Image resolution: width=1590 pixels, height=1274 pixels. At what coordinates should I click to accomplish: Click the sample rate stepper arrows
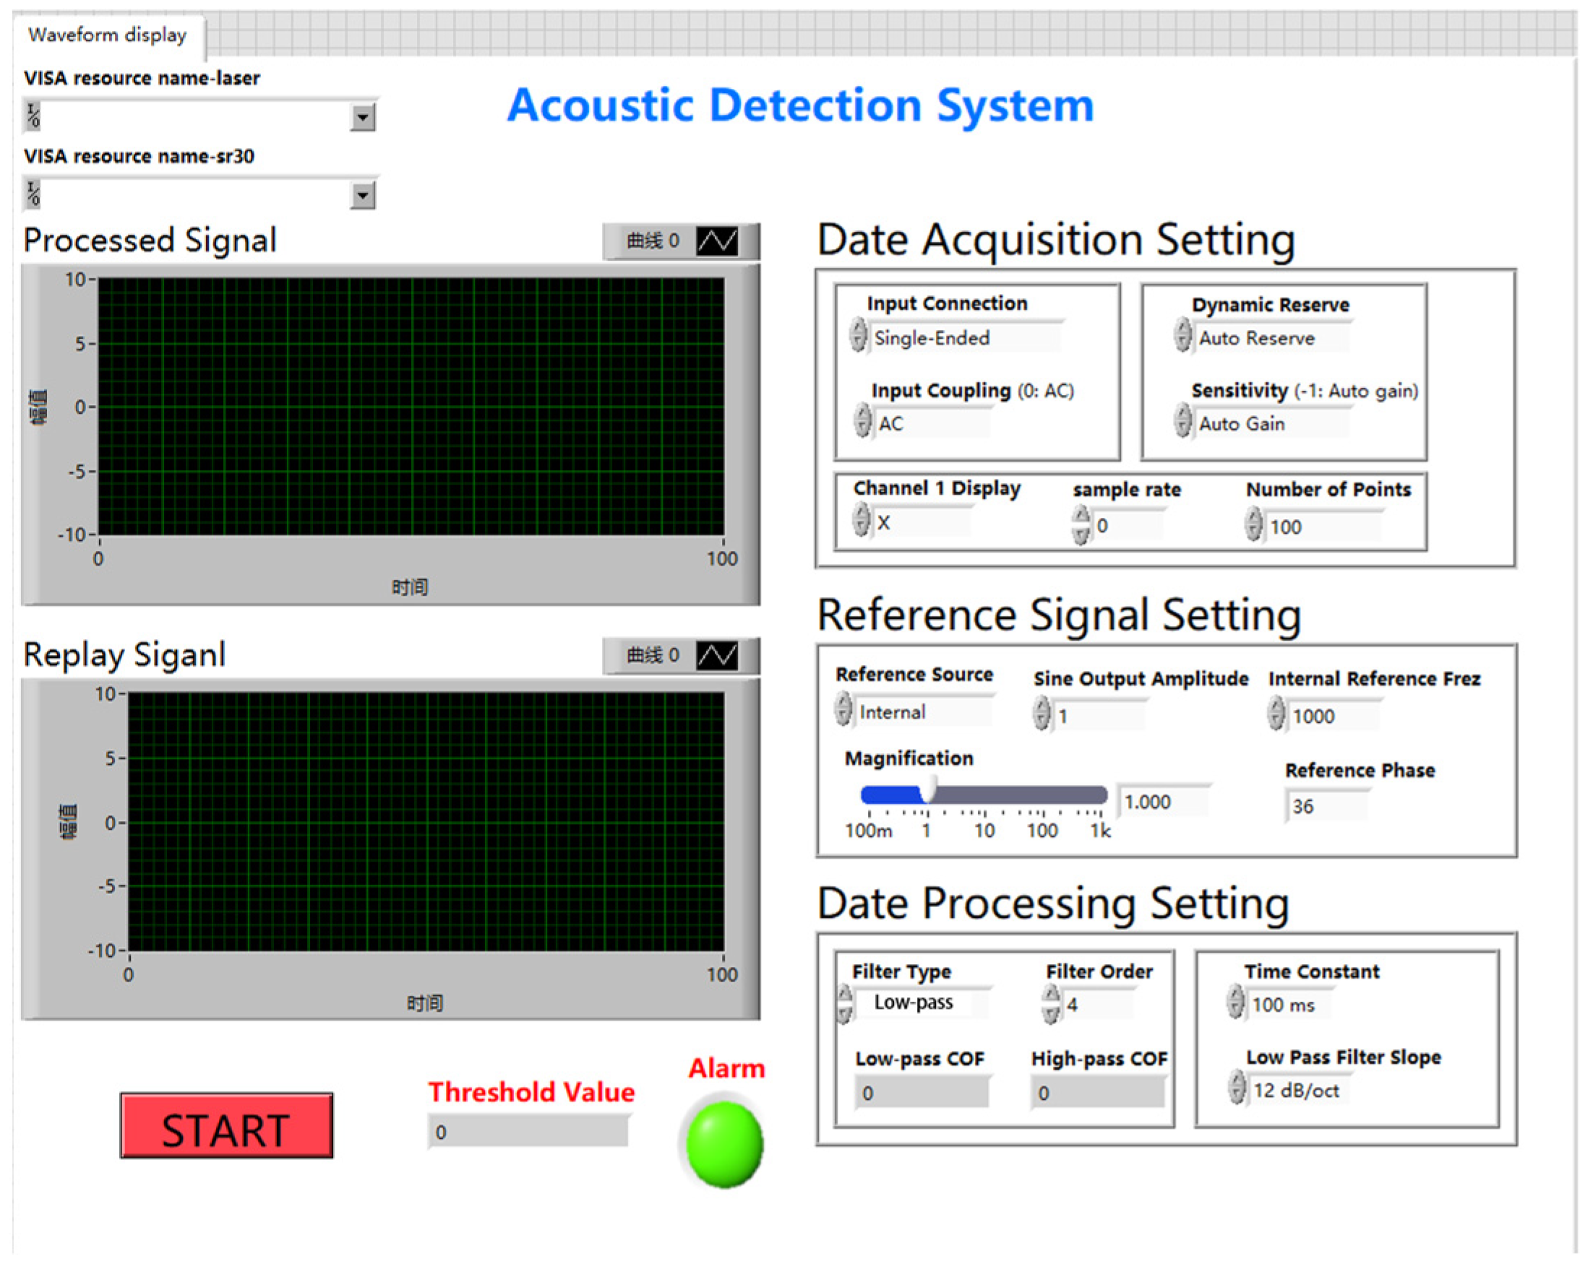[x=1080, y=524]
